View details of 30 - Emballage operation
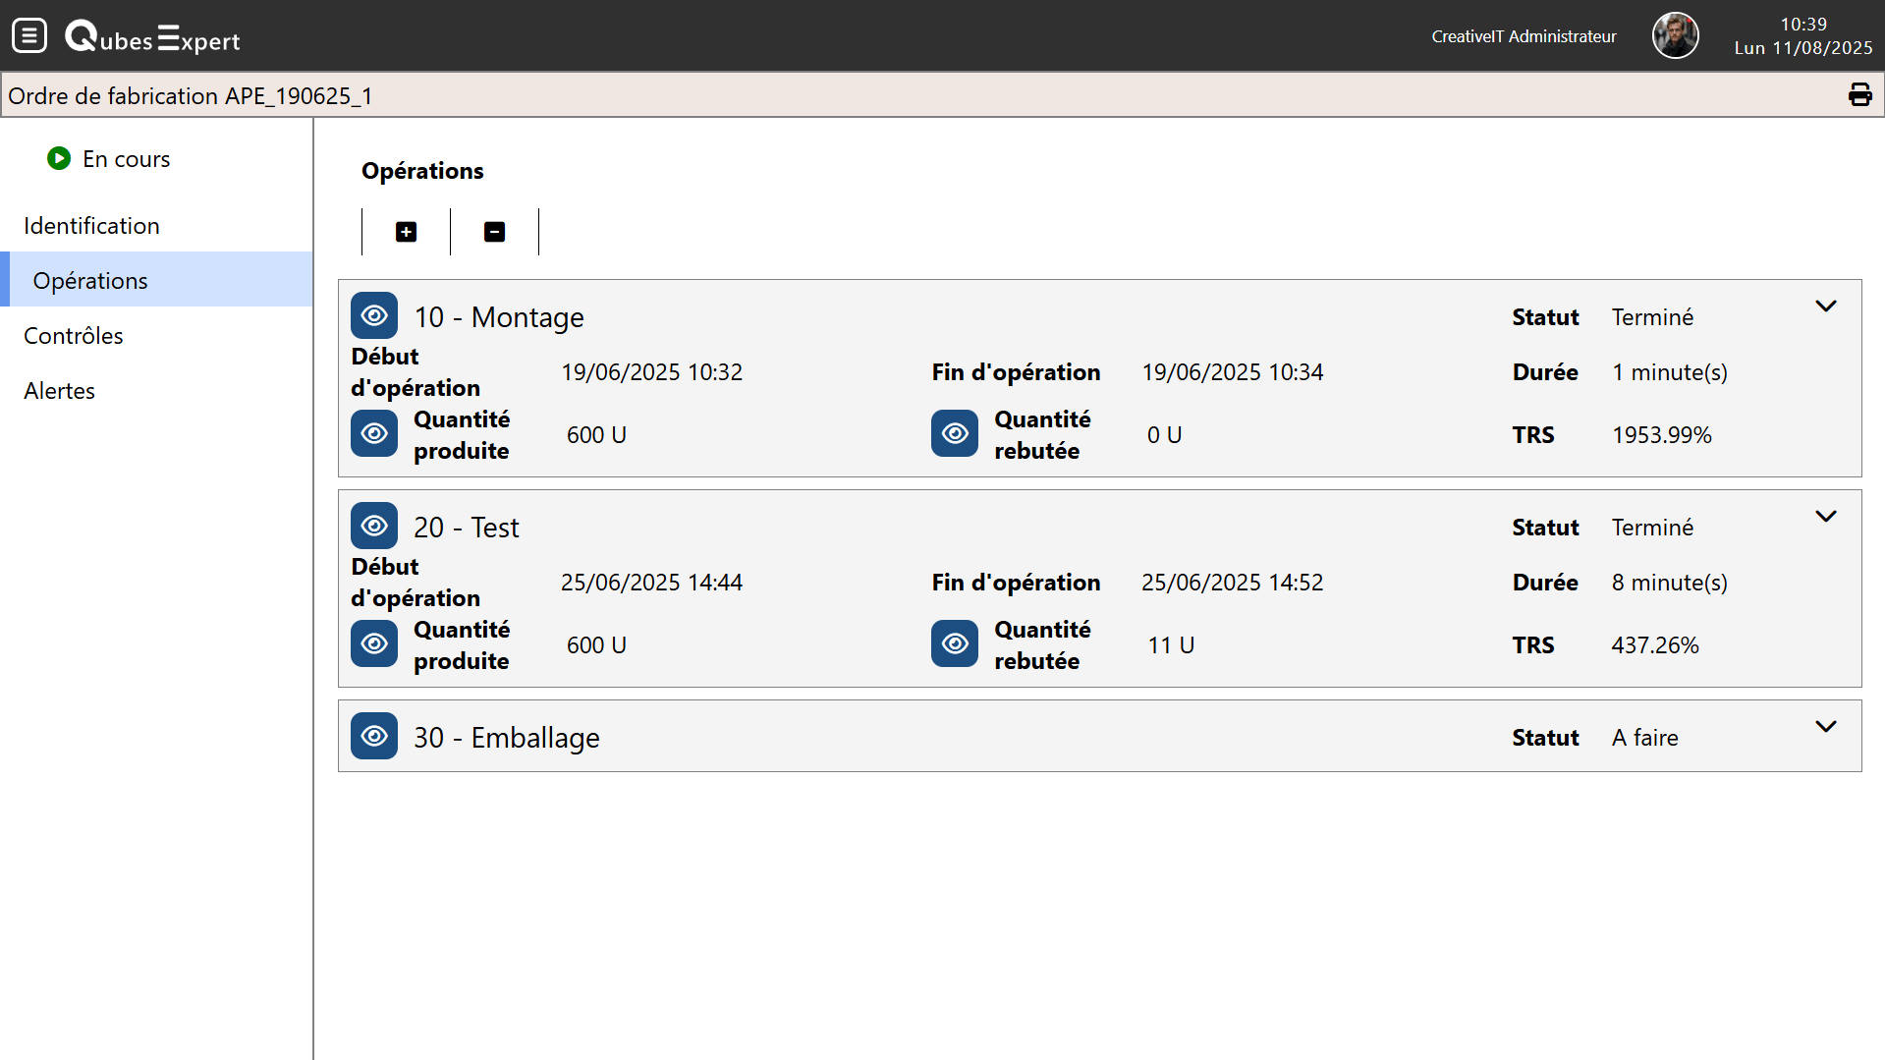 point(374,737)
